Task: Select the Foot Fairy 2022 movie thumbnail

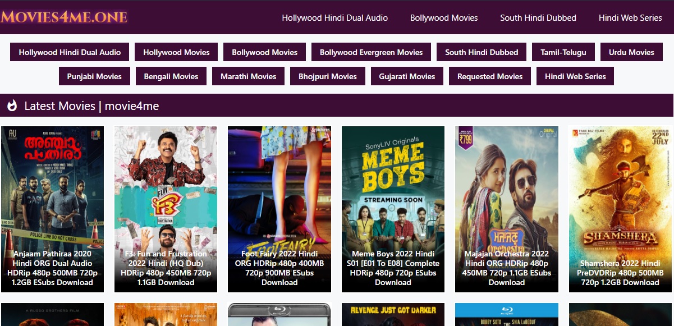Action: [x=279, y=209]
